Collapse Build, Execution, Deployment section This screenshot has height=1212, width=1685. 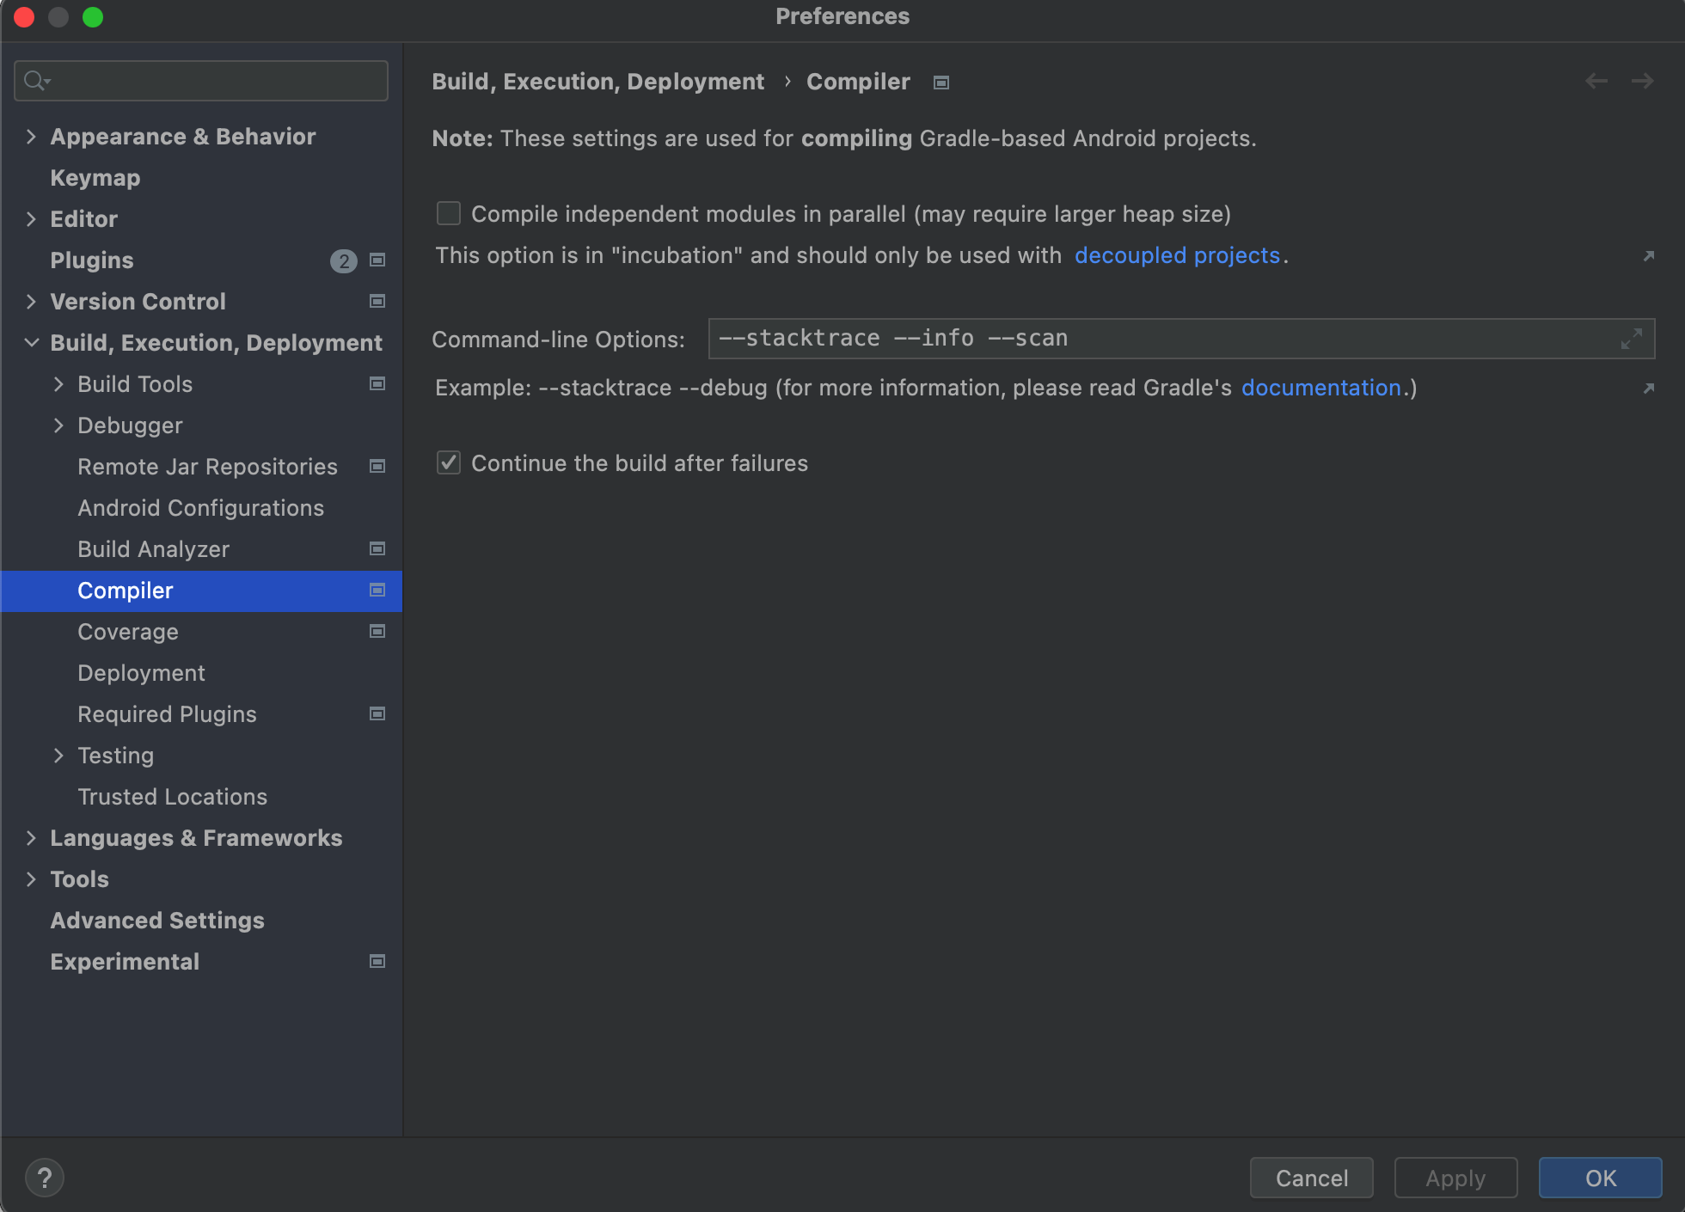tap(31, 343)
